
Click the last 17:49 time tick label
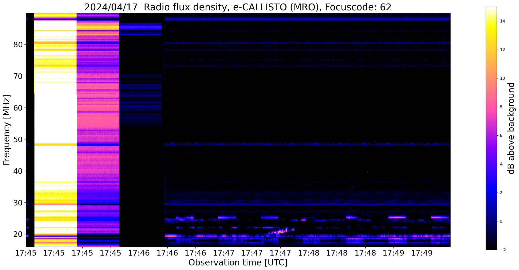tap(422, 253)
